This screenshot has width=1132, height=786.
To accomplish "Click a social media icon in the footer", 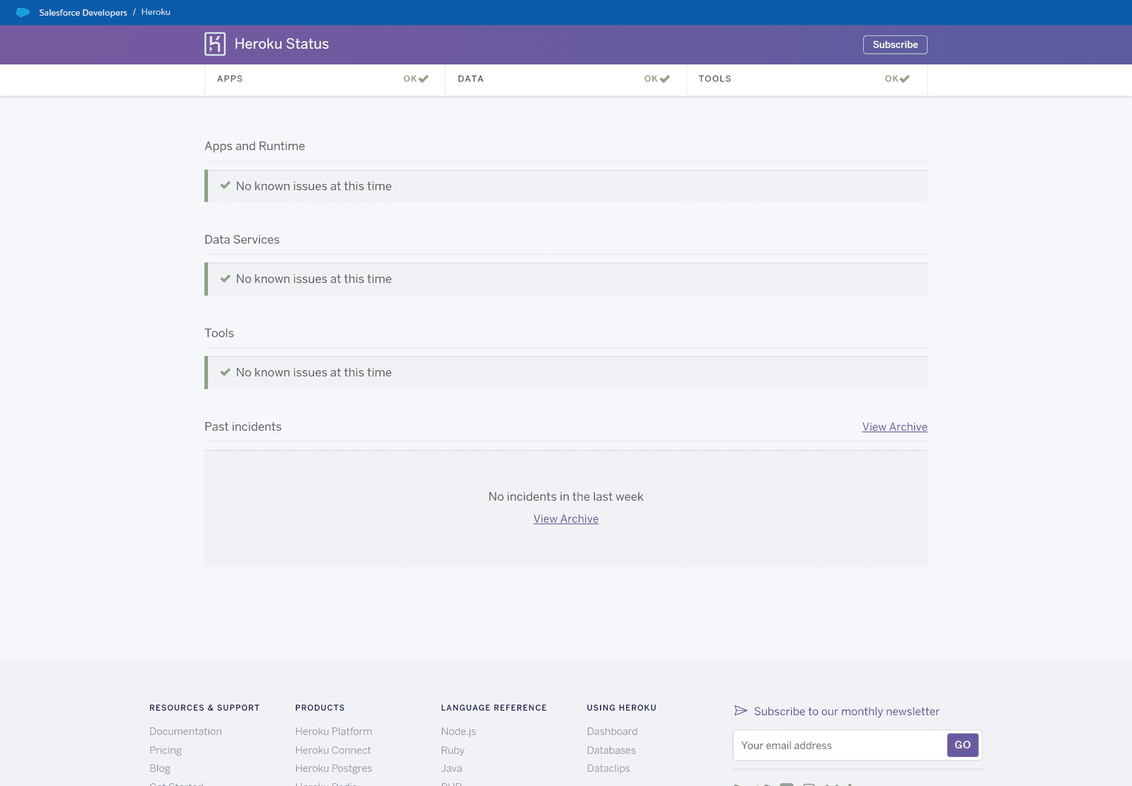I will [786, 784].
